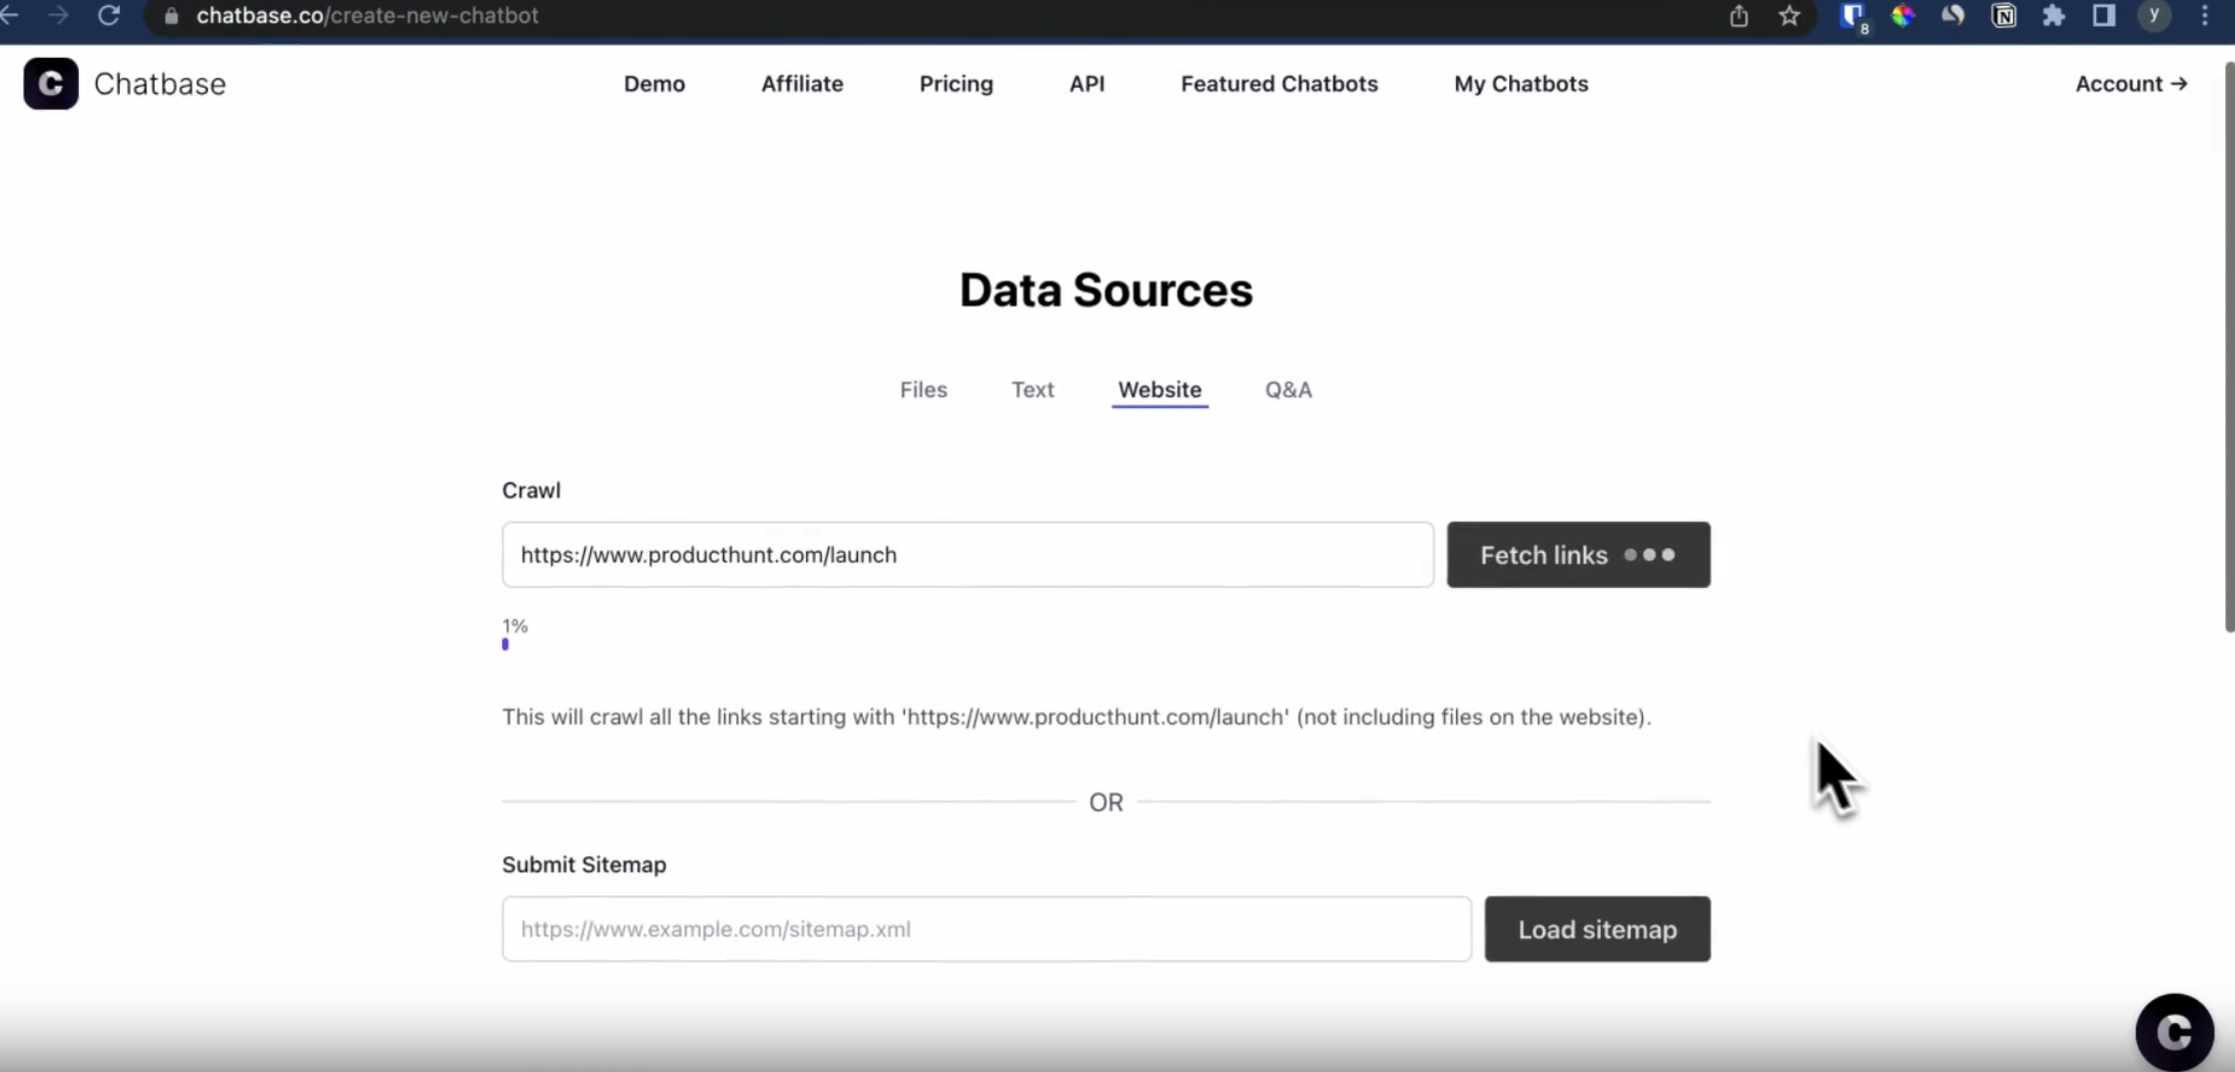This screenshot has height=1072, width=2235.
Task: Go to the Affiliate page
Action: pyautogui.click(x=802, y=84)
